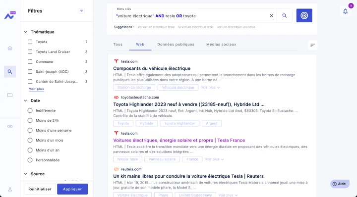The width and height of the screenshot is (357, 197).
Task: Open the Composants du véhicule électrique result
Action: coord(152,68)
